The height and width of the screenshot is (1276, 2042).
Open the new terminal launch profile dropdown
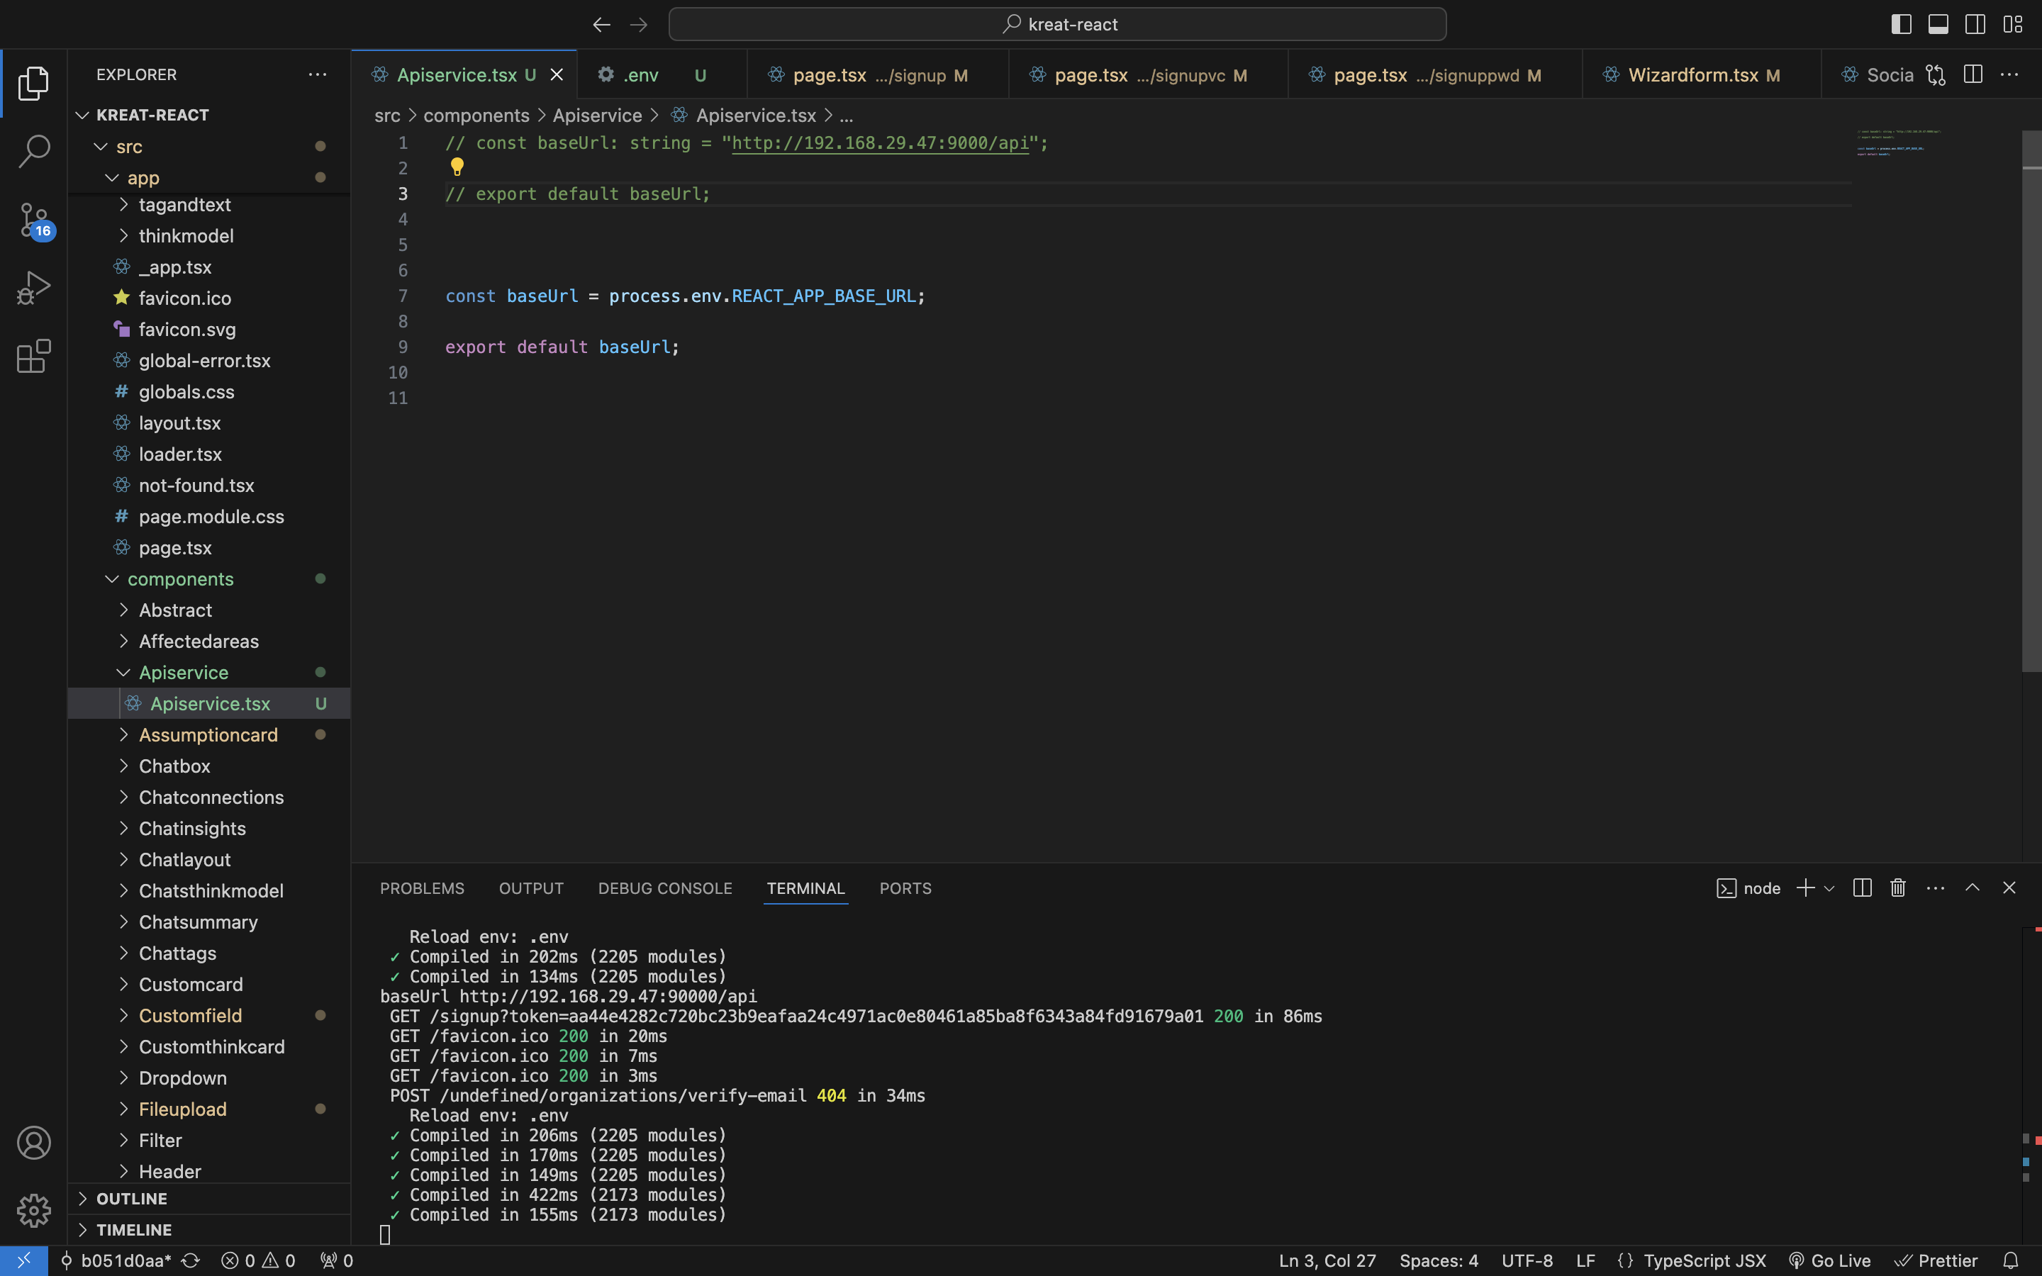1829,889
